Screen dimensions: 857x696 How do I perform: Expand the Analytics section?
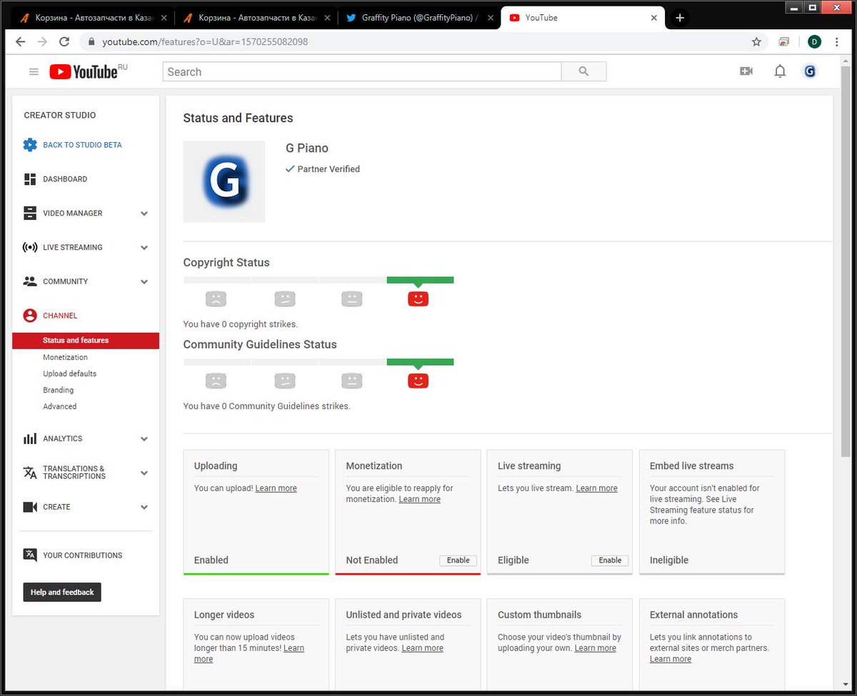pyautogui.click(x=144, y=439)
